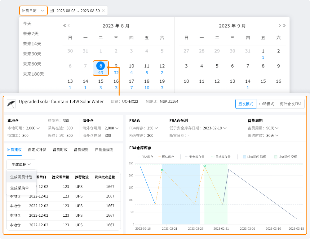Pick the 未来7天 shortcut
310x239 pixels.
pyautogui.click(x=31, y=33)
